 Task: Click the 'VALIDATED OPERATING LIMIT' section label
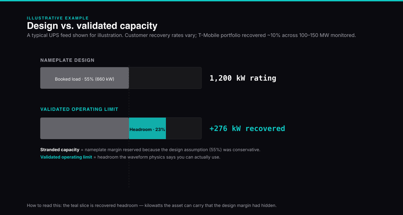79,110
